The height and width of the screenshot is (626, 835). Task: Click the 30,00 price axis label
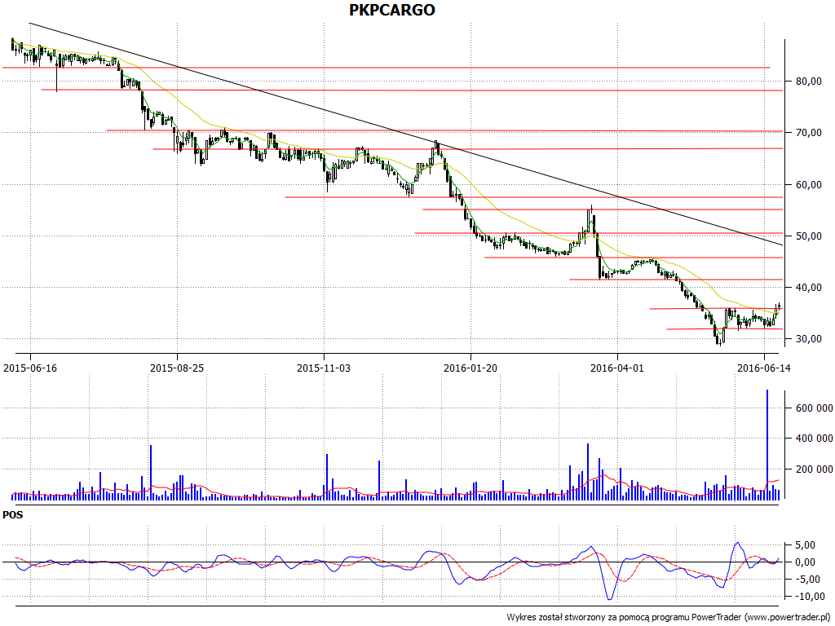[x=809, y=338]
